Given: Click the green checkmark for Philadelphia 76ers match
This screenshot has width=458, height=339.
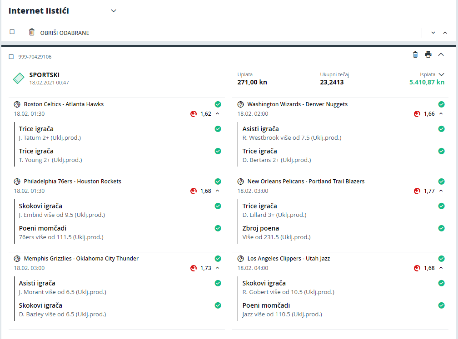Looking at the screenshot, I should click(218, 182).
